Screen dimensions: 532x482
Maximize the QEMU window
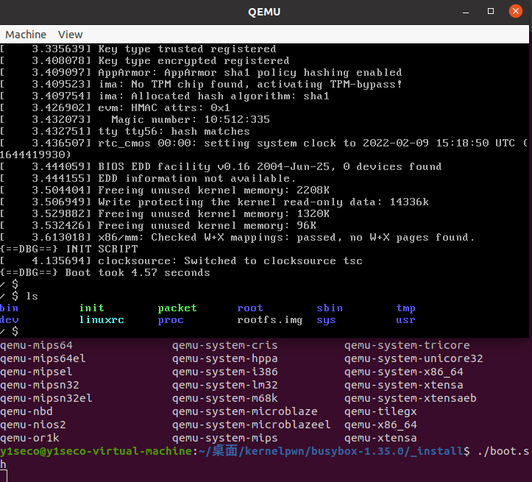coord(491,12)
